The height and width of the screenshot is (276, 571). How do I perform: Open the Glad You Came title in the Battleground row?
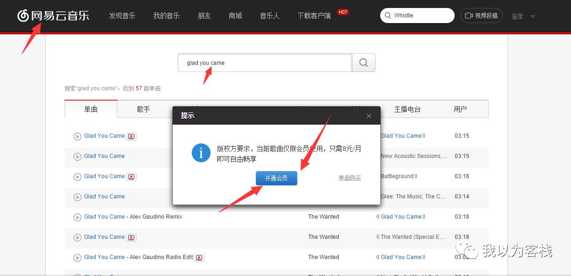(105, 176)
